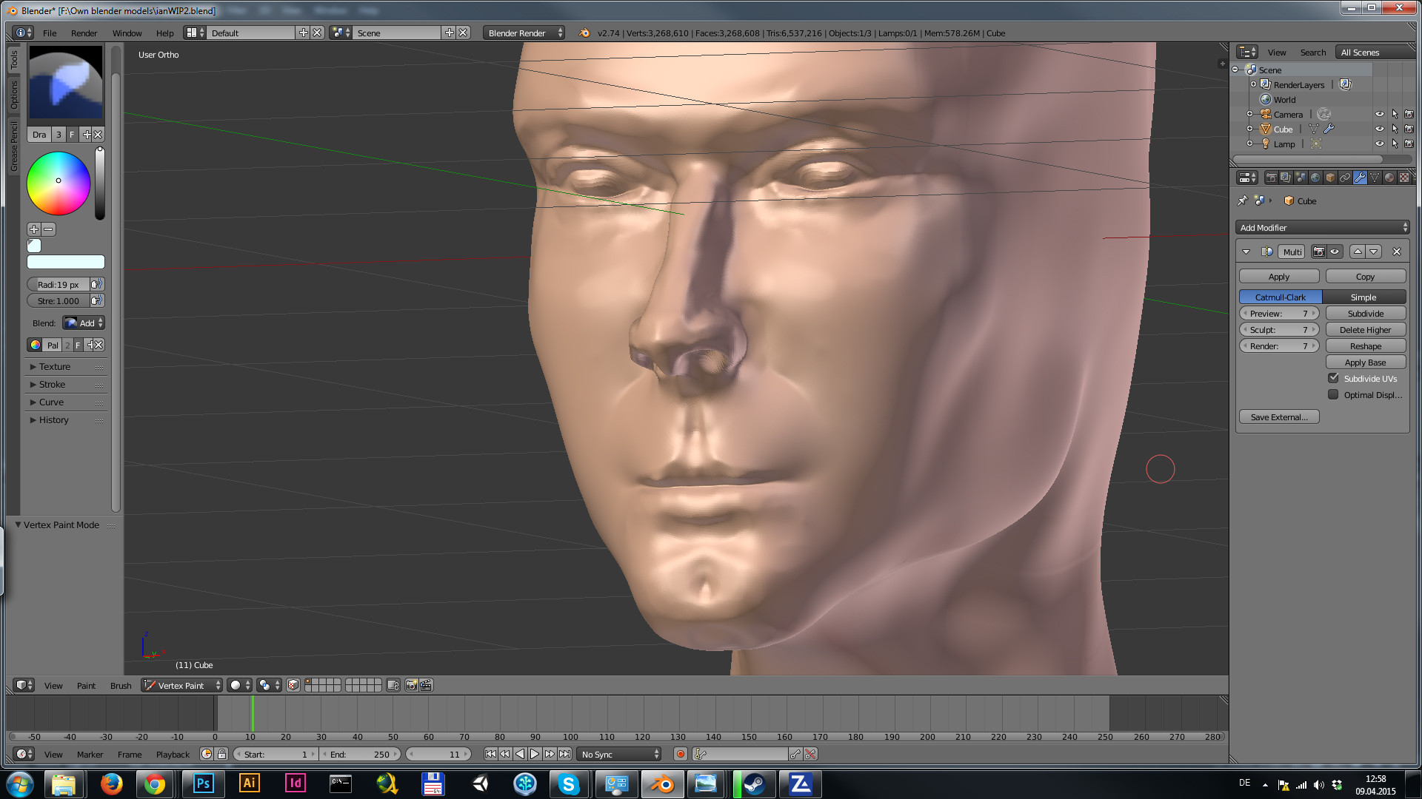Expand the Texture section in the tool shelf
This screenshot has width=1422, height=799.
[54, 366]
